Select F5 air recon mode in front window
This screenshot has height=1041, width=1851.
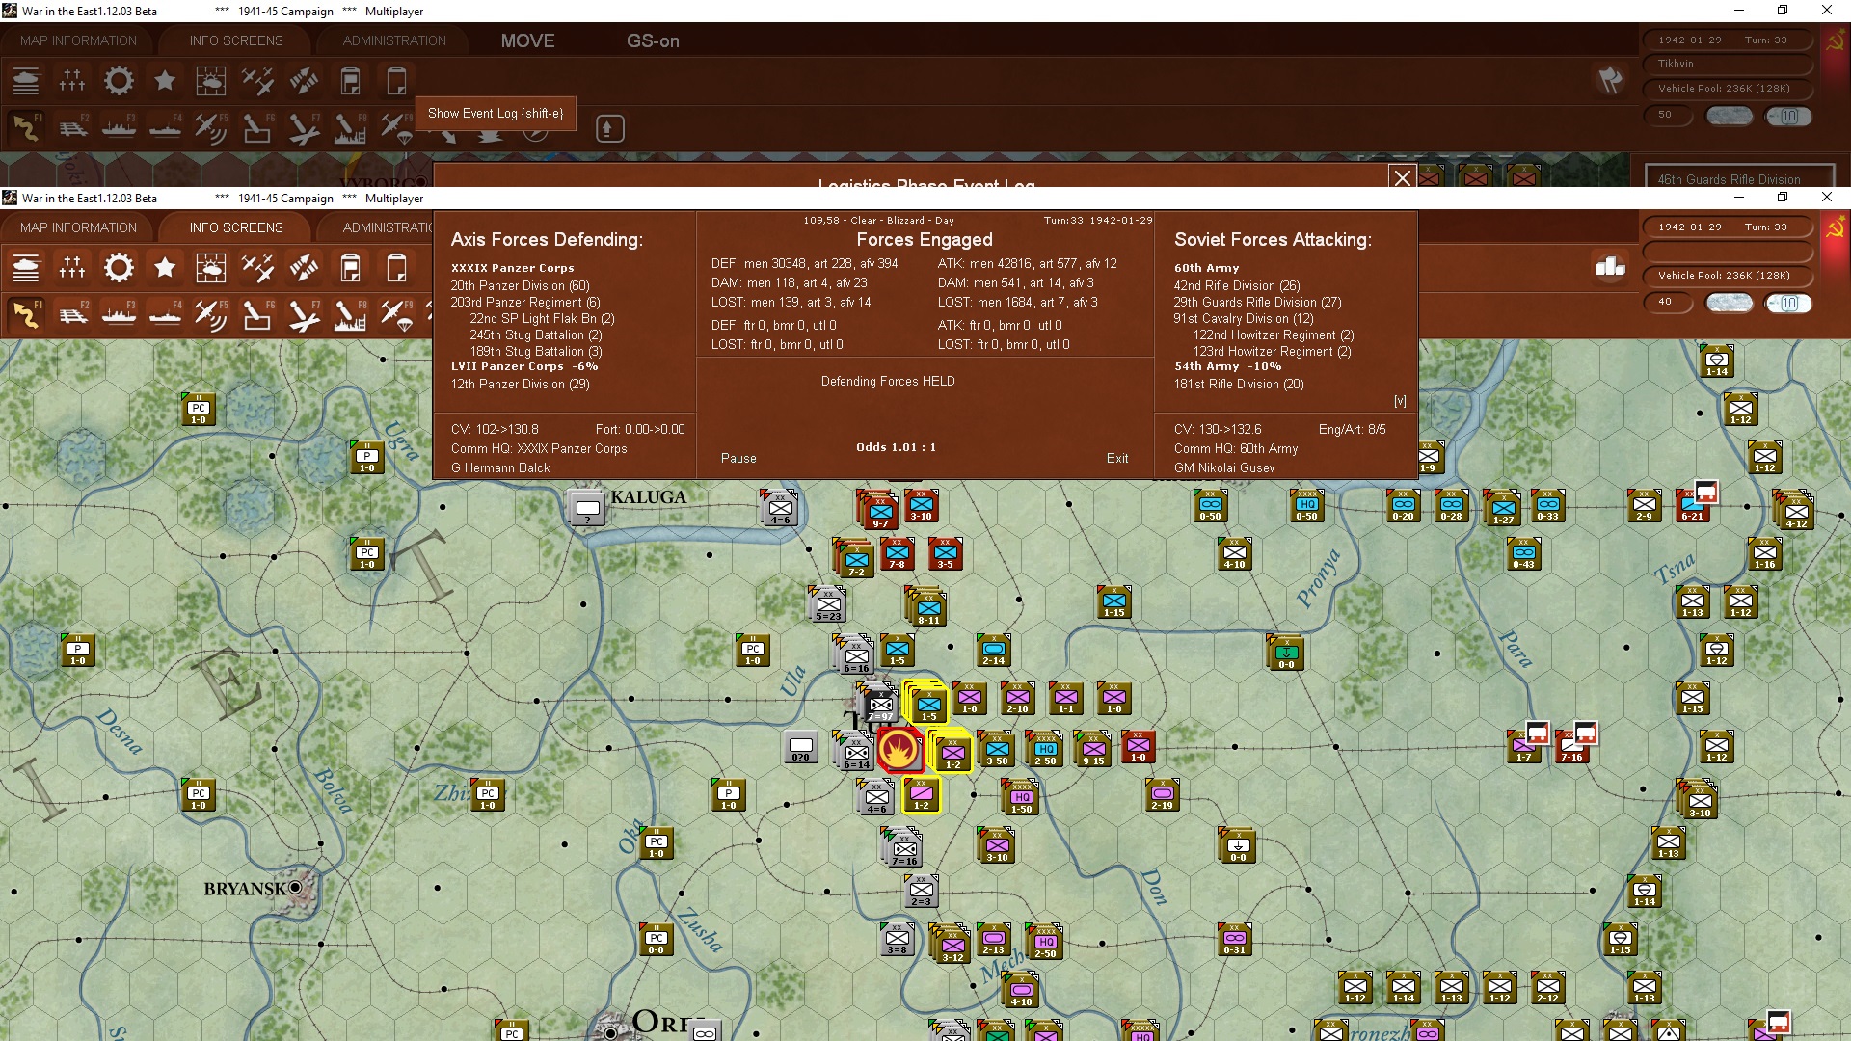211,315
